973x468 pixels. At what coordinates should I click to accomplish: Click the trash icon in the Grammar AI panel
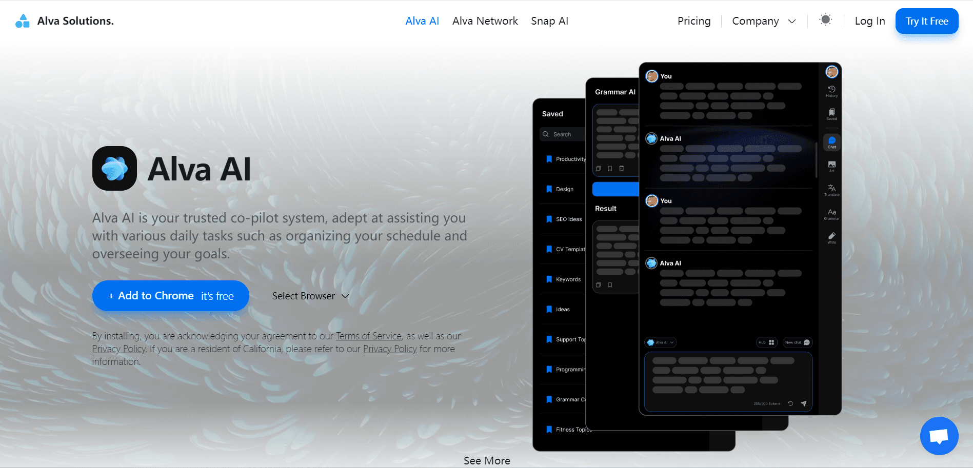coord(621,168)
